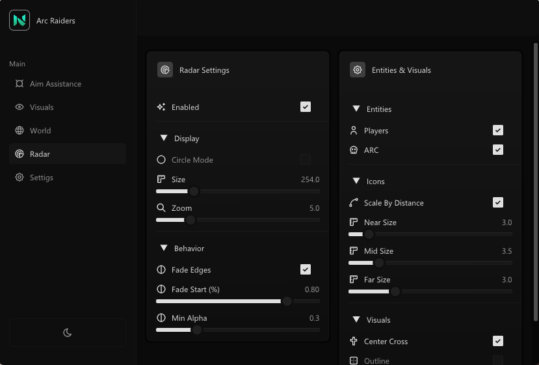This screenshot has height=365, width=539.
Task: Click the Aim Assistance crosshair icon
Action: point(20,83)
